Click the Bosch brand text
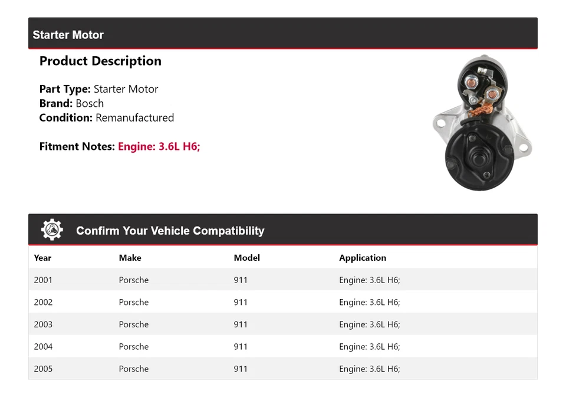 click(x=90, y=103)
